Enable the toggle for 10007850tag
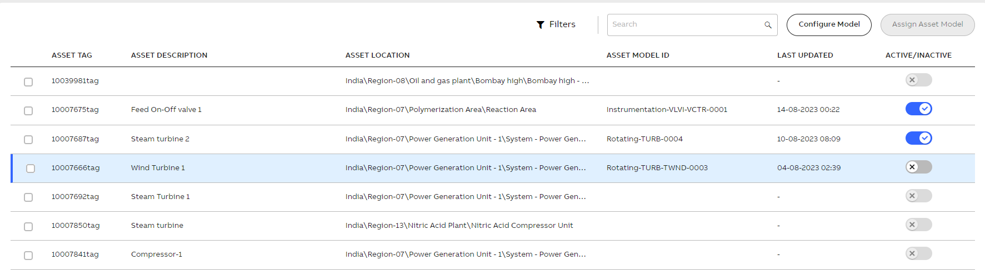The image size is (985, 270). tap(918, 225)
